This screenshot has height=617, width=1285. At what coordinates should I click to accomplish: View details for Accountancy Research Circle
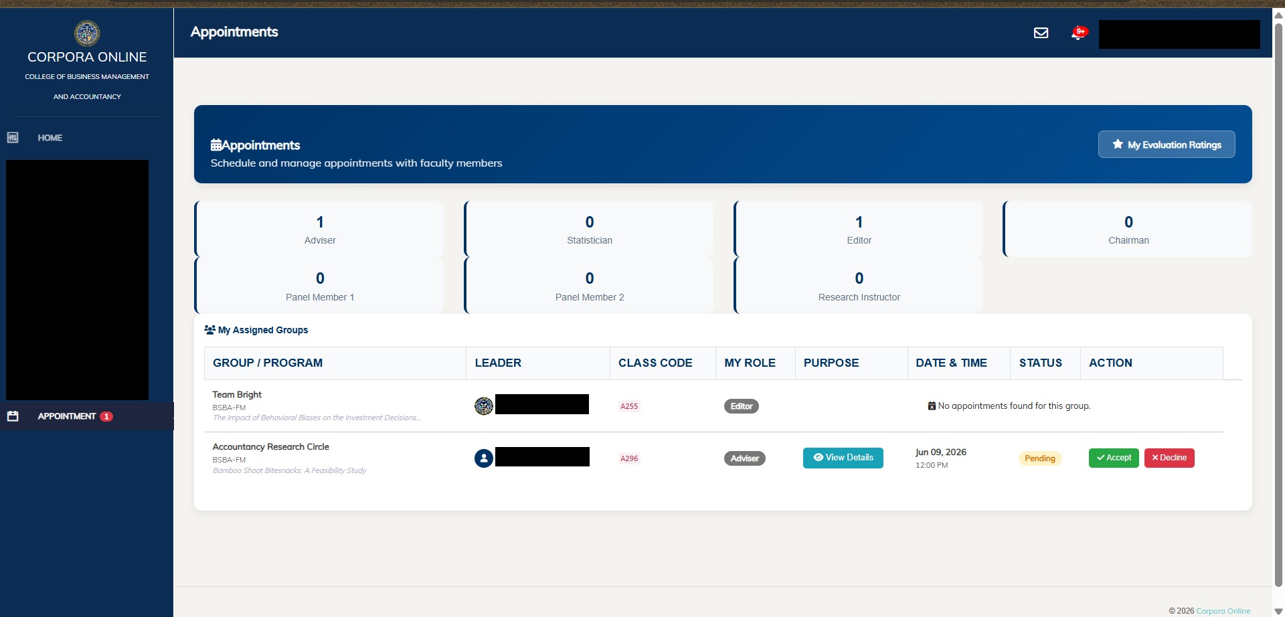pyautogui.click(x=843, y=458)
